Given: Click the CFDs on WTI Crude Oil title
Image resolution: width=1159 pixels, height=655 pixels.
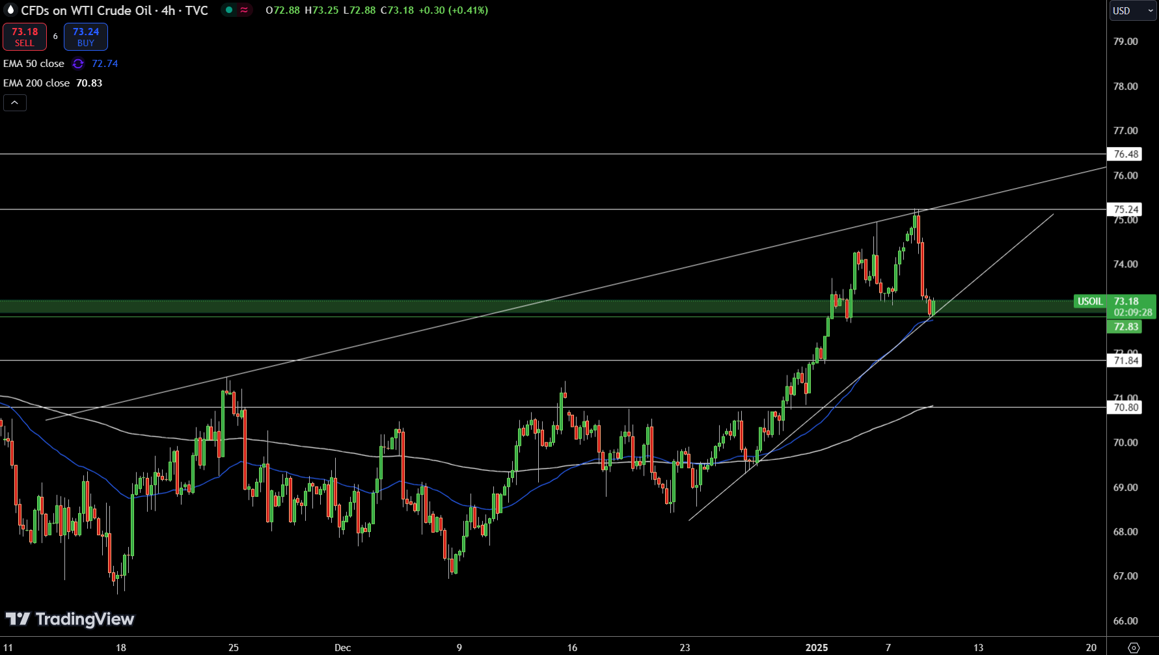Looking at the screenshot, I should click(x=115, y=10).
